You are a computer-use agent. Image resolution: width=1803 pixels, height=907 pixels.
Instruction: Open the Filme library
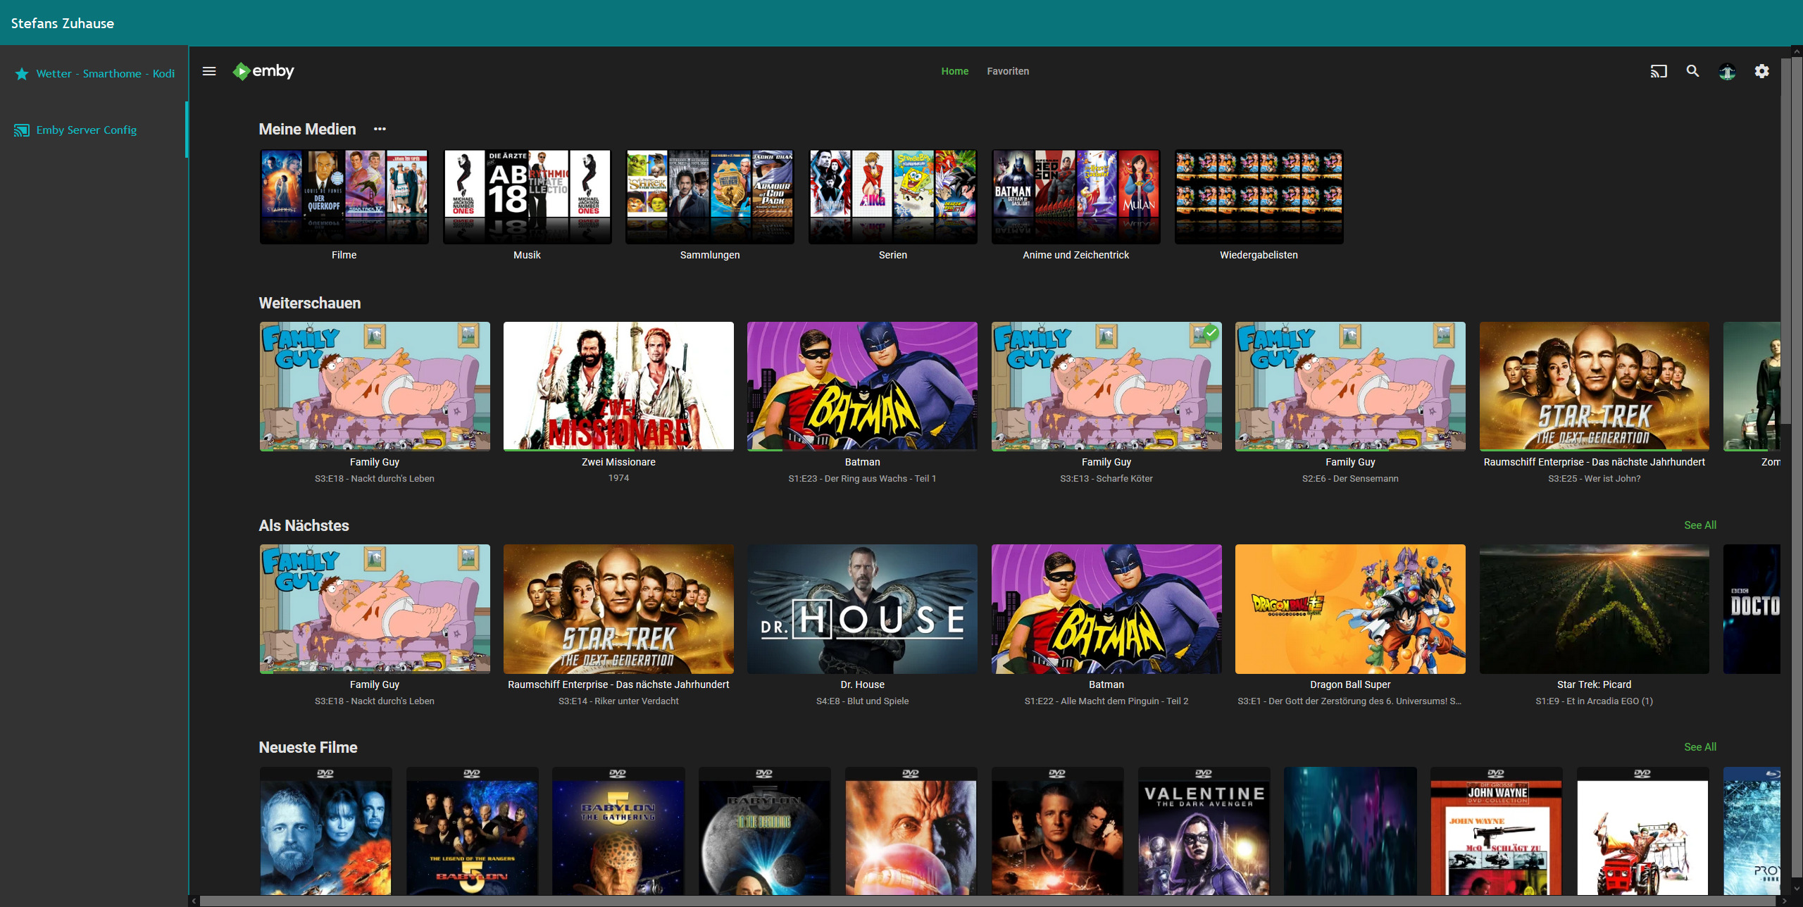(x=344, y=197)
